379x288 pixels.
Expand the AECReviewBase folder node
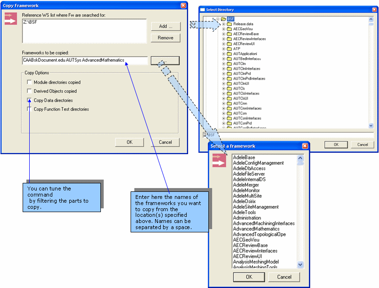point(223,34)
